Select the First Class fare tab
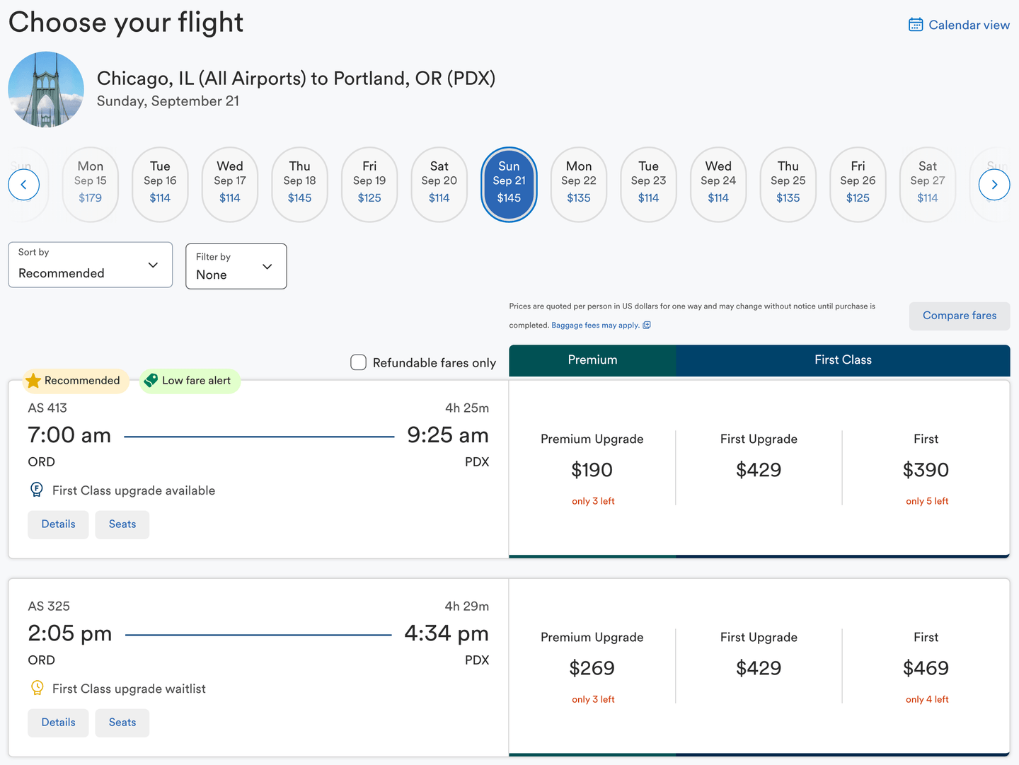This screenshot has height=765, width=1019. [842, 360]
